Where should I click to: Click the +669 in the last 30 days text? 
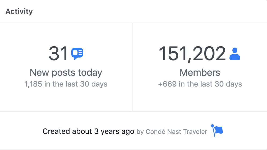[x=200, y=84]
